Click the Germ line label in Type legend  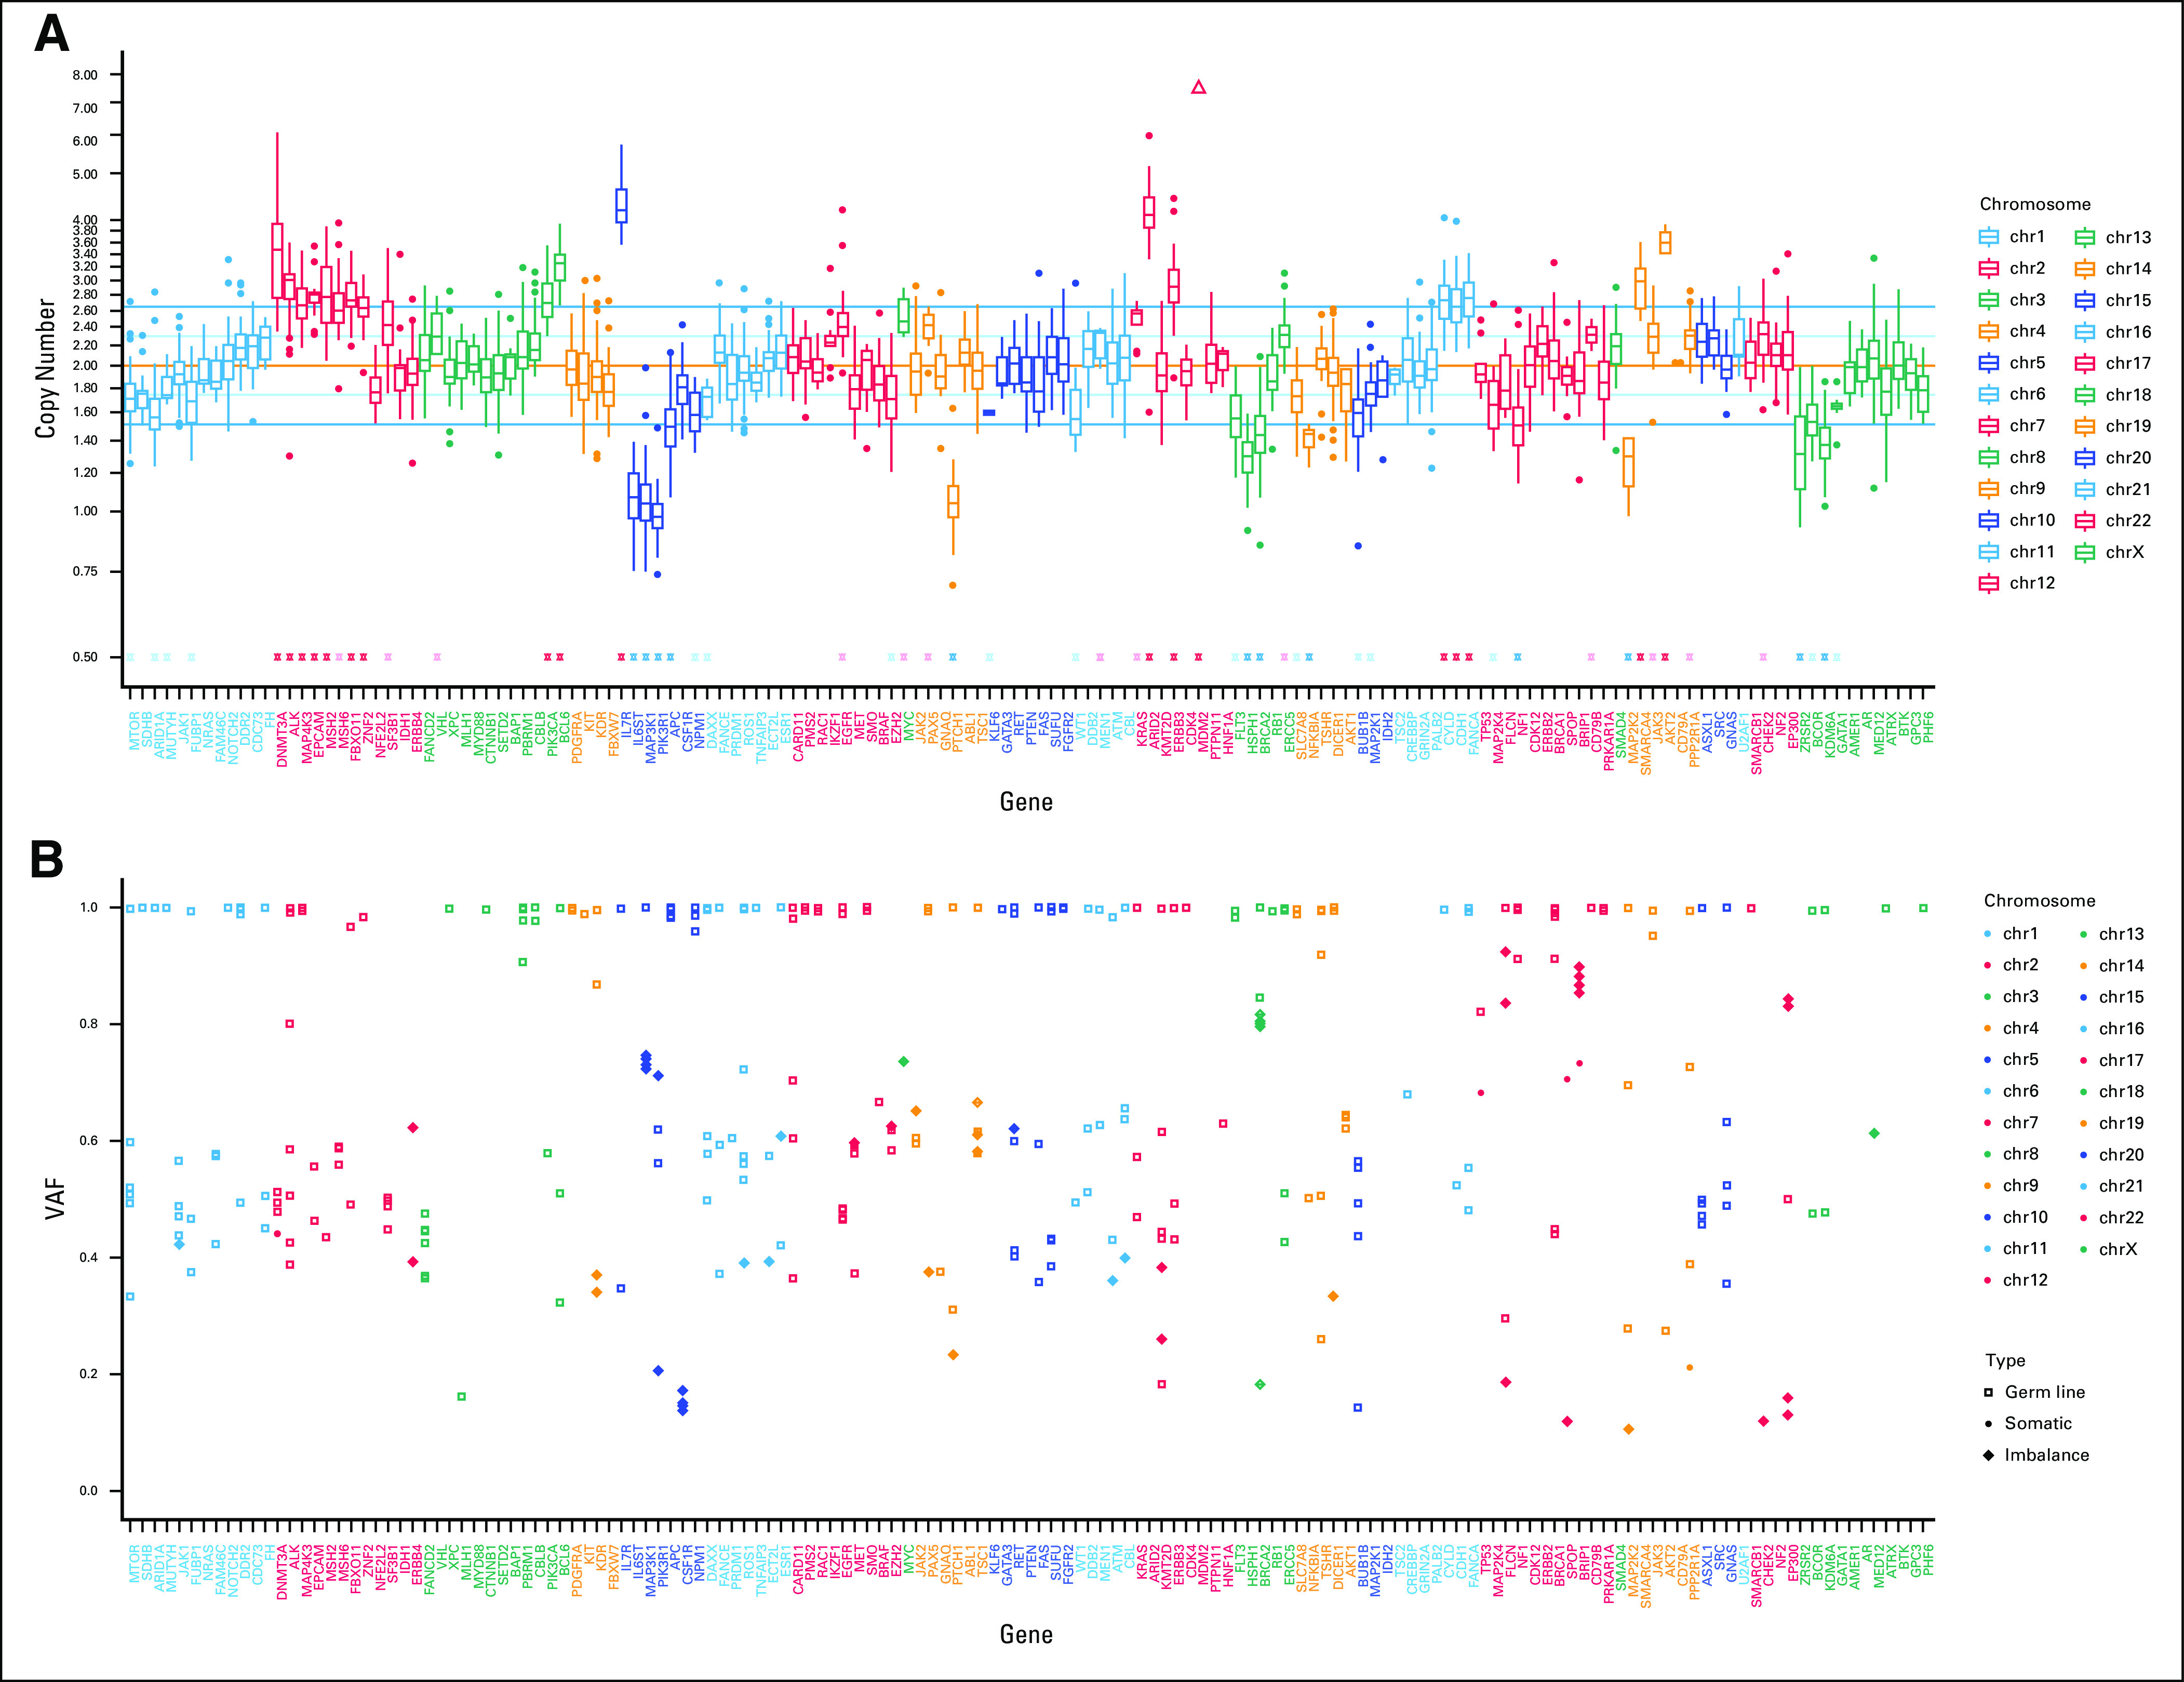coord(2045,1392)
